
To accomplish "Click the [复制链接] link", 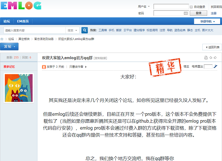I will click(100, 58).
